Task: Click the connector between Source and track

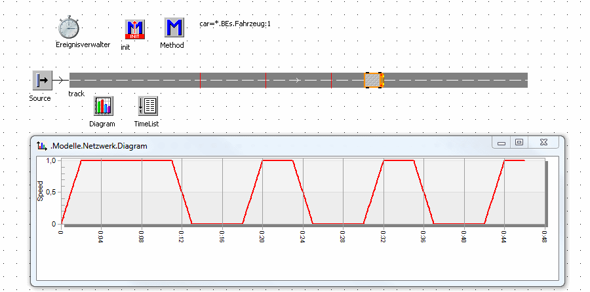Action: point(60,81)
